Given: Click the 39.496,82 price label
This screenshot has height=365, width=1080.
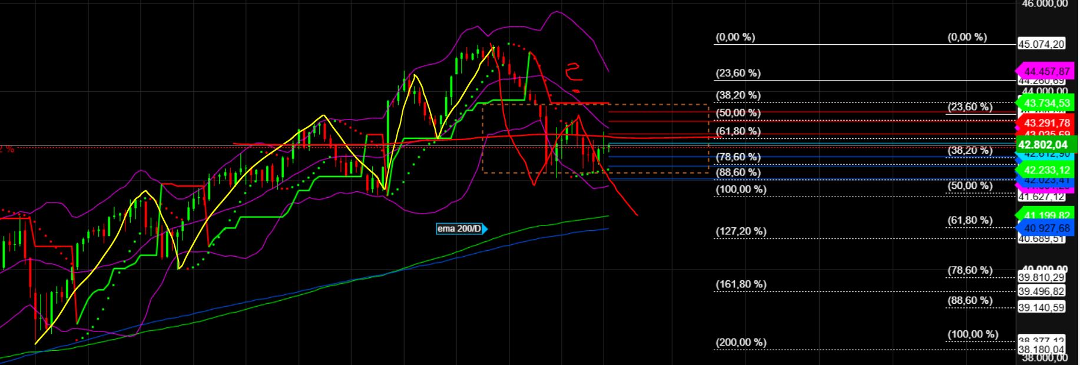Looking at the screenshot, I should click(x=1041, y=291).
